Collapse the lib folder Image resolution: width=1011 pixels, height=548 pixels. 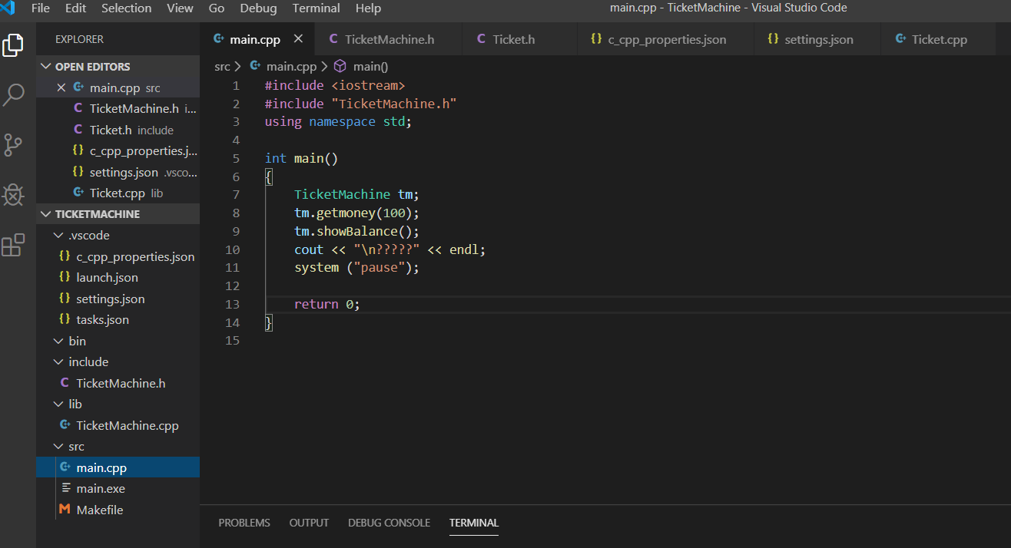pyautogui.click(x=59, y=404)
